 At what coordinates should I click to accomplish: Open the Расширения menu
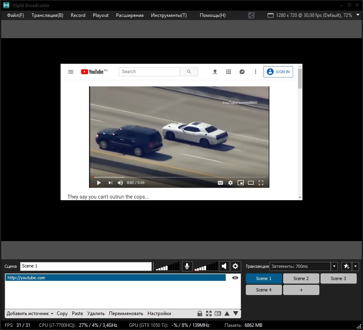(x=130, y=15)
